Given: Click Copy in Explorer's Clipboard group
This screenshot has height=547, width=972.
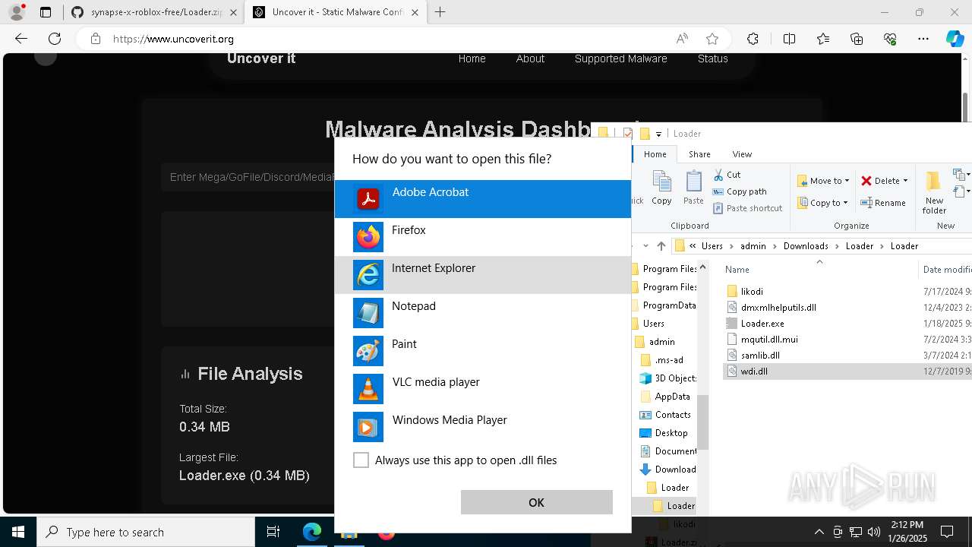Looking at the screenshot, I should click(661, 188).
